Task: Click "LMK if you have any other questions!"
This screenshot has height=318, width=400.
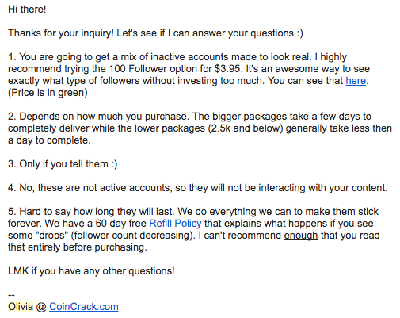Action: click(x=91, y=271)
